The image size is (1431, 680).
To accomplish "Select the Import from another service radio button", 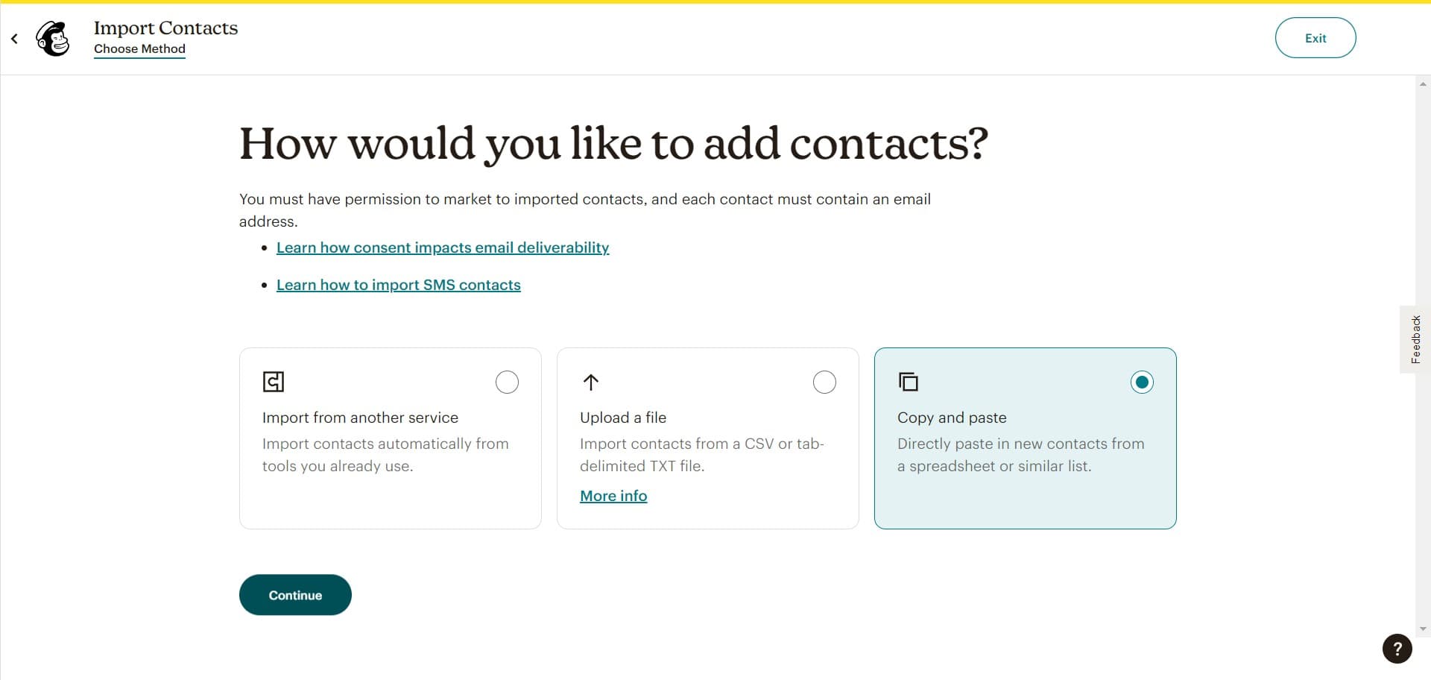I will coord(507,382).
